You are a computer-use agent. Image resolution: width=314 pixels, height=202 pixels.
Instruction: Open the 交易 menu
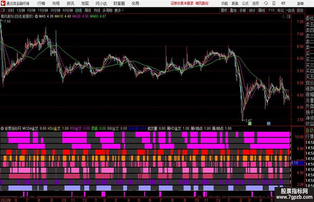(x=135, y=3)
